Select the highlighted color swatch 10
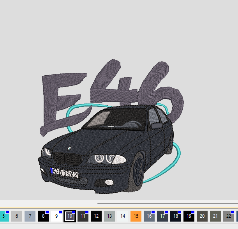This screenshot has height=229, width=238. coord(70,216)
